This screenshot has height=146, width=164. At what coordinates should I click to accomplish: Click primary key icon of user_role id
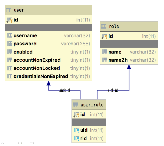(76, 115)
